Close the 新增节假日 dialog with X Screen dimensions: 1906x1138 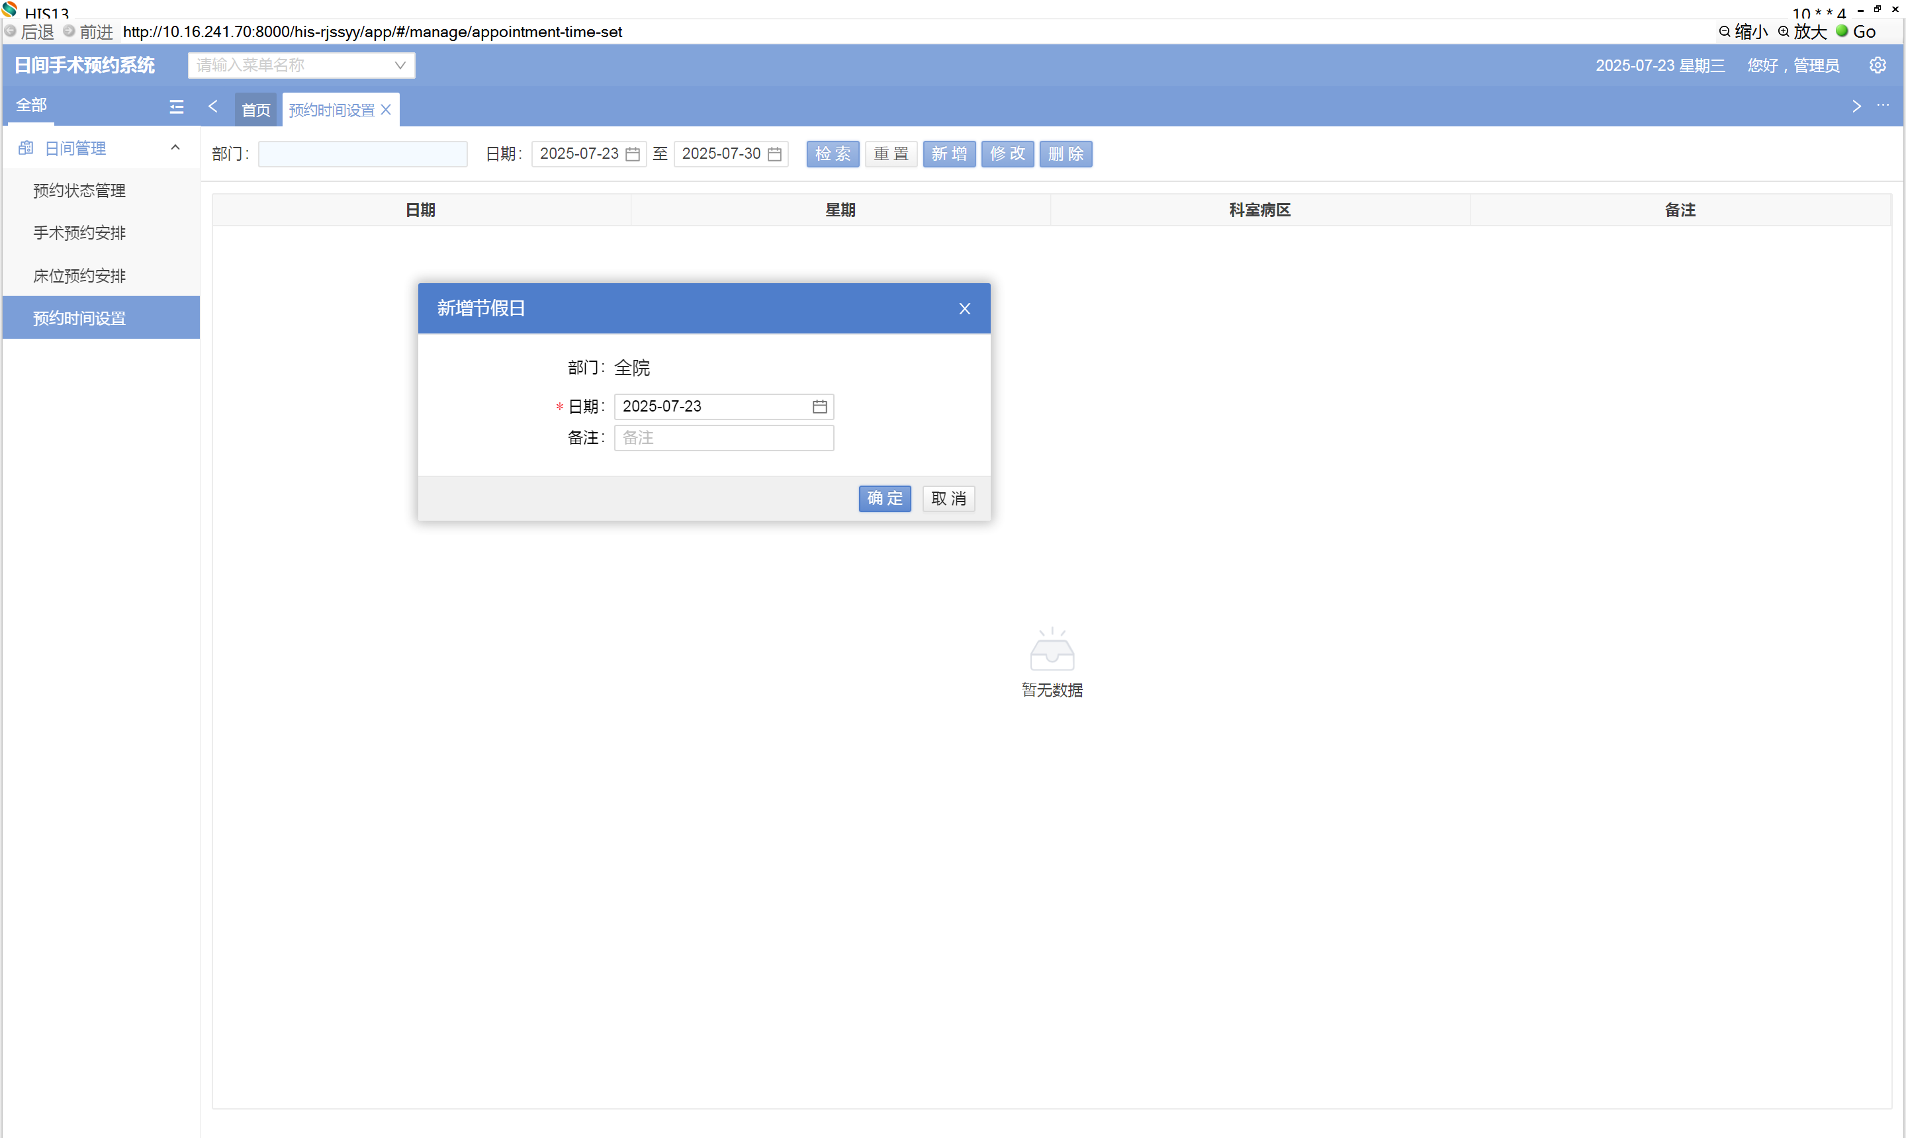coord(964,308)
